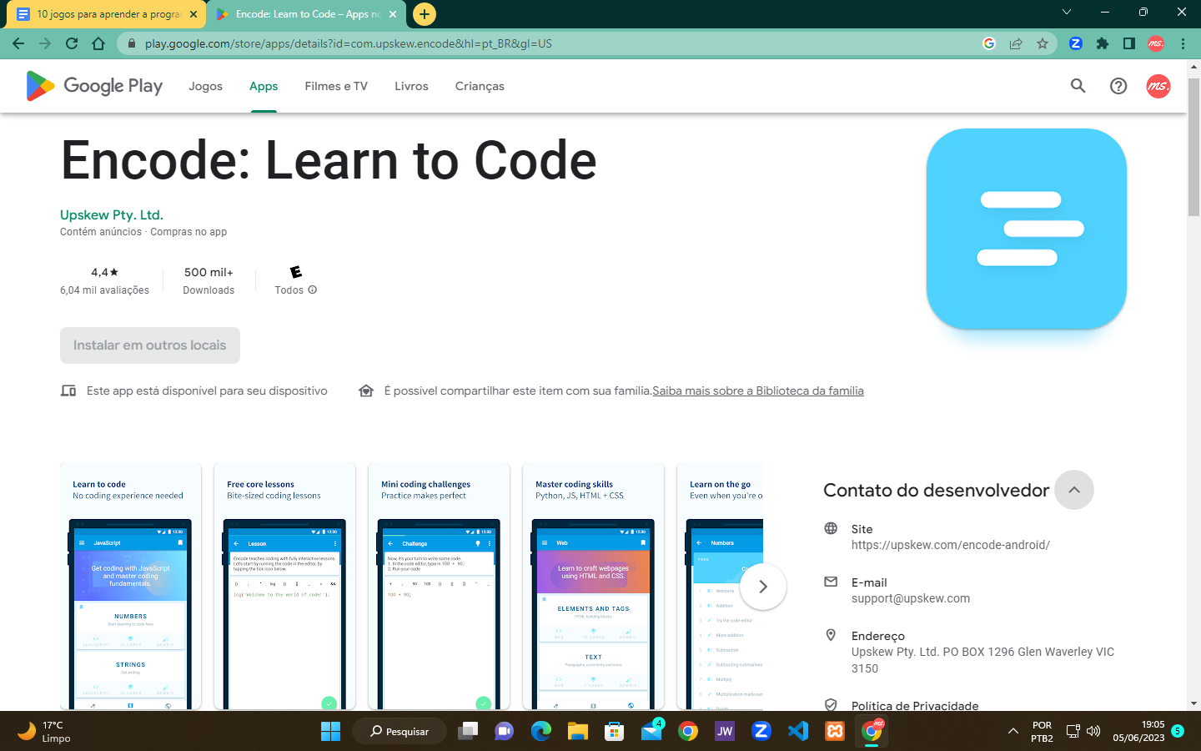Open the search magnifier in Google Play
Screen dimensions: 1201x751
[x=1078, y=86]
